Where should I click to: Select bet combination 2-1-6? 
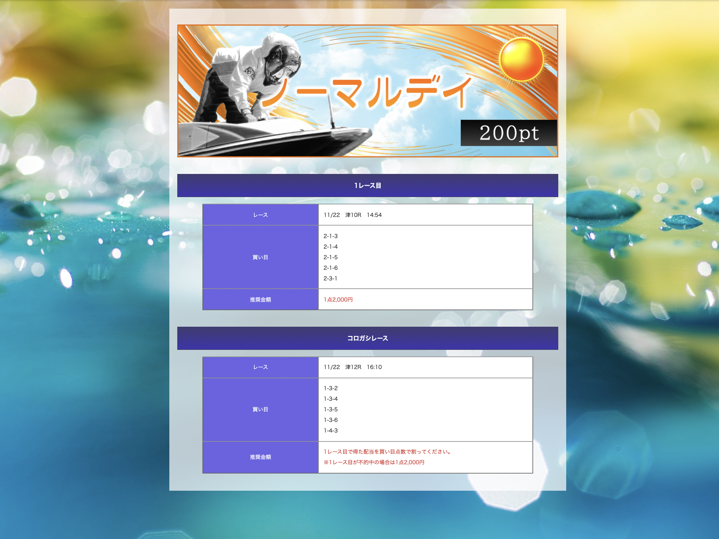[330, 268]
